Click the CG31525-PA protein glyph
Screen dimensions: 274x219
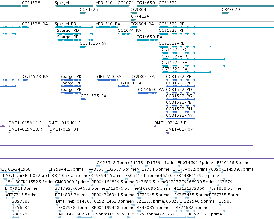coord(83,99)
